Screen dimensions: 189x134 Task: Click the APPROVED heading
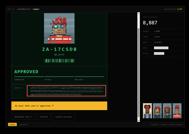point(26,72)
